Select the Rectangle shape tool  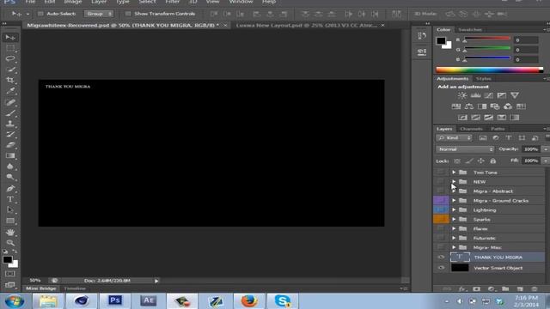click(x=10, y=221)
